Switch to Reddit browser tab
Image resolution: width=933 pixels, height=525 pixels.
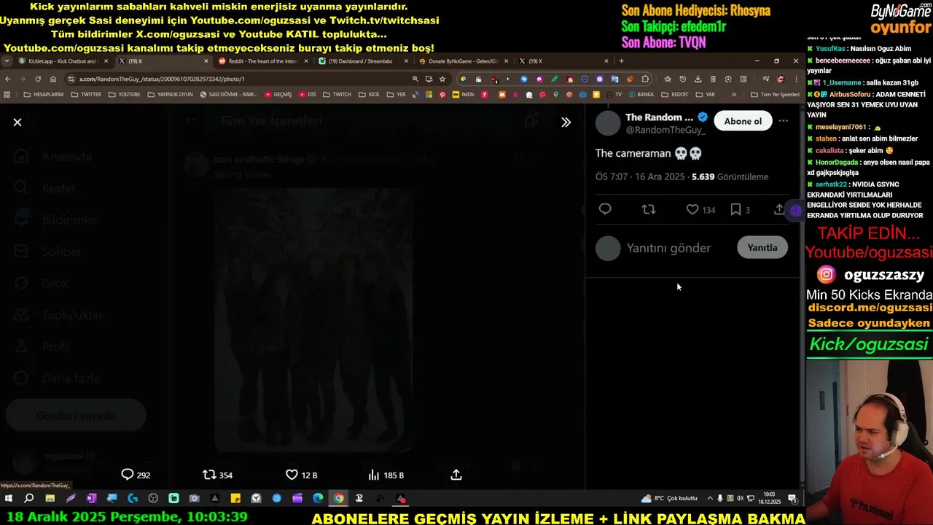pos(262,61)
